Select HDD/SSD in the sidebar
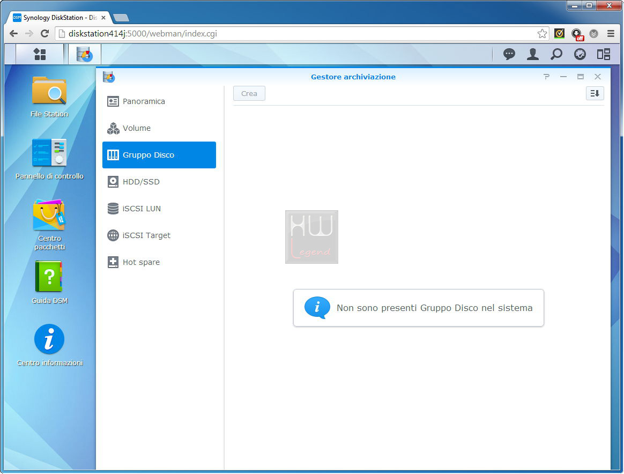This screenshot has width=624, height=474. click(159, 182)
